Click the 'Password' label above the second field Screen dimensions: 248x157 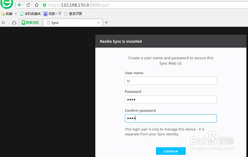(133, 92)
